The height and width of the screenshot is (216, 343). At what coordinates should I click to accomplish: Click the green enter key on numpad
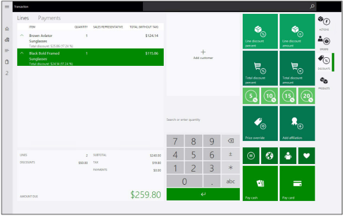203,194
